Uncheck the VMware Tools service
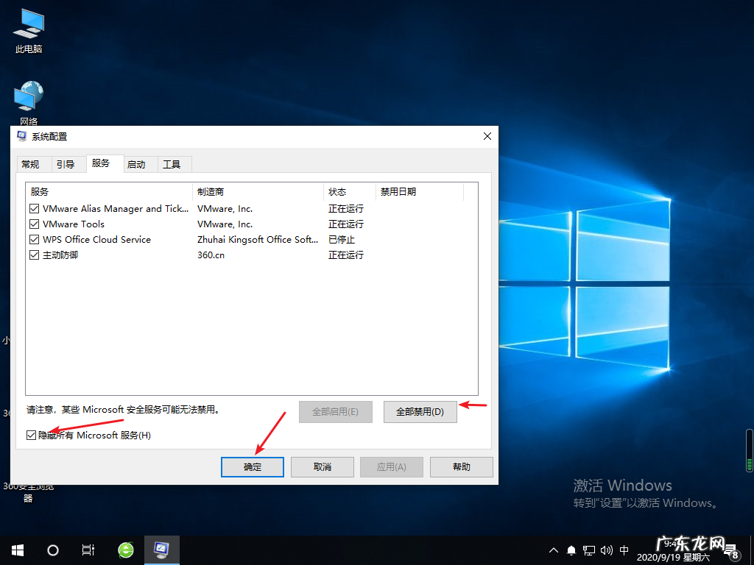This screenshot has height=565, width=754. [34, 224]
